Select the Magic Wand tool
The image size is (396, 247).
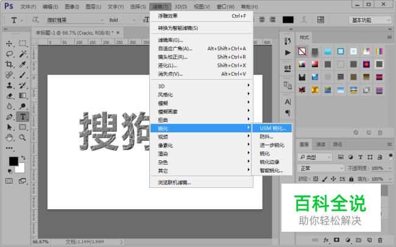[23, 54]
